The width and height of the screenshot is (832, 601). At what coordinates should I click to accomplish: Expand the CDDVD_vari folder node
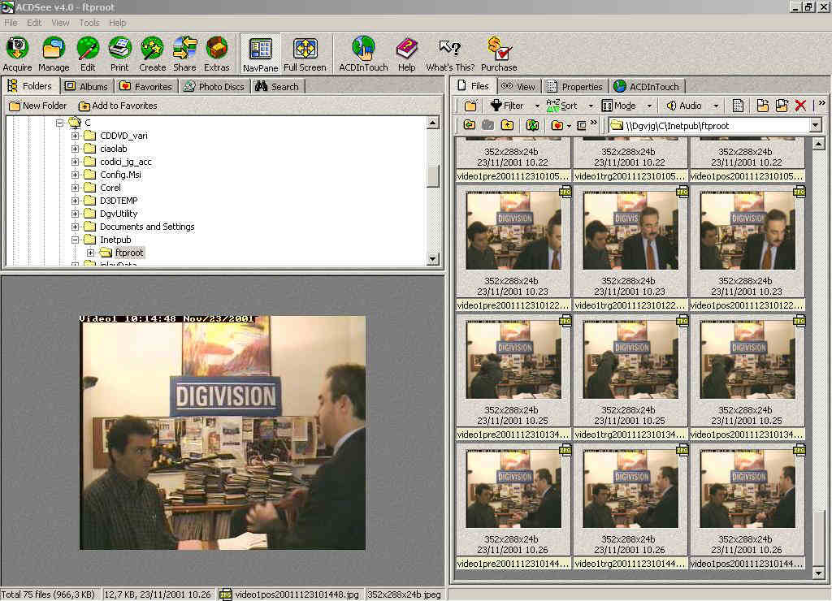tap(75, 136)
